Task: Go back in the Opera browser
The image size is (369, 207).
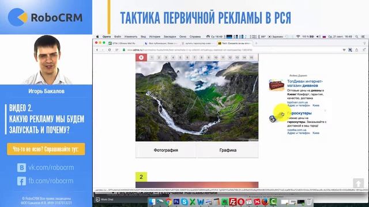Action: pyautogui.click(x=97, y=50)
